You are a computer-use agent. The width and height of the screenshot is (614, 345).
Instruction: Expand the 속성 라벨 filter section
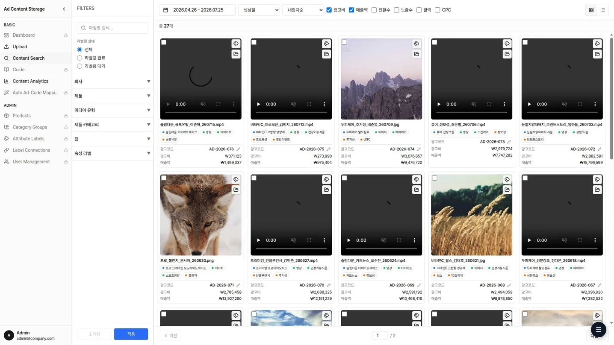112,153
